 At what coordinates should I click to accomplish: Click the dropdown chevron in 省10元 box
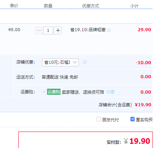coord(75,62)
